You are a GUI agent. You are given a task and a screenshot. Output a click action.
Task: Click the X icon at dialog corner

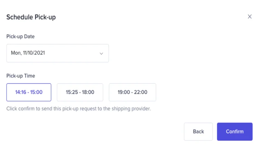(250, 17)
